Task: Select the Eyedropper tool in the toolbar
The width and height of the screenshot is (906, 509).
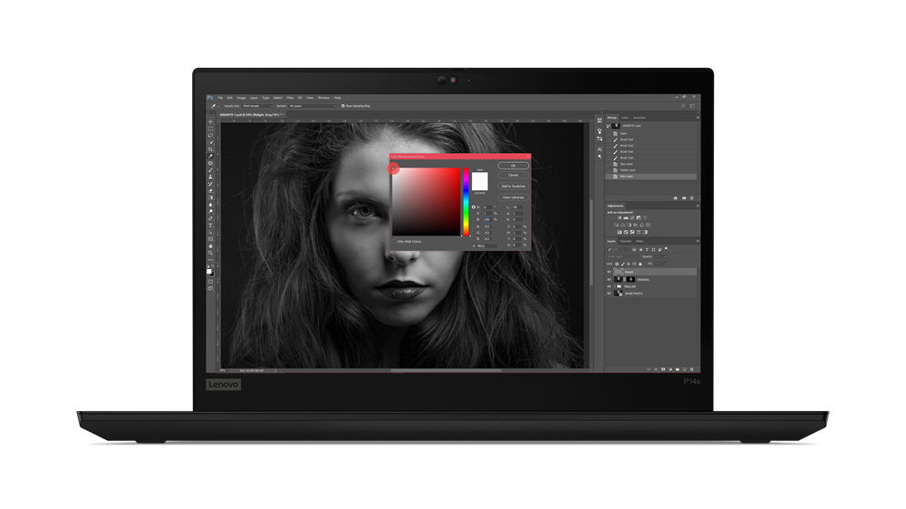Action: [211, 157]
